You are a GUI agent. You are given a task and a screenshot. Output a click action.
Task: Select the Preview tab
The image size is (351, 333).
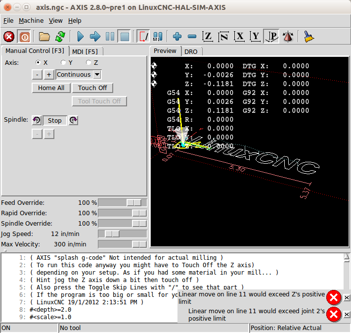pos(165,51)
